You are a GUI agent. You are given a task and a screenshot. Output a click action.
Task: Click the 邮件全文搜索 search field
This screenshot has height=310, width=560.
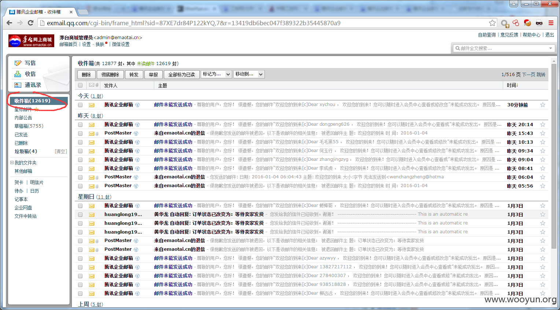coord(504,48)
